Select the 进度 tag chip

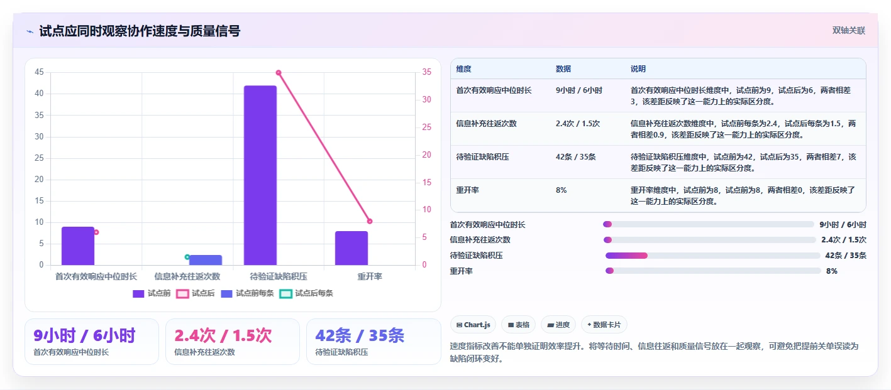click(x=558, y=325)
